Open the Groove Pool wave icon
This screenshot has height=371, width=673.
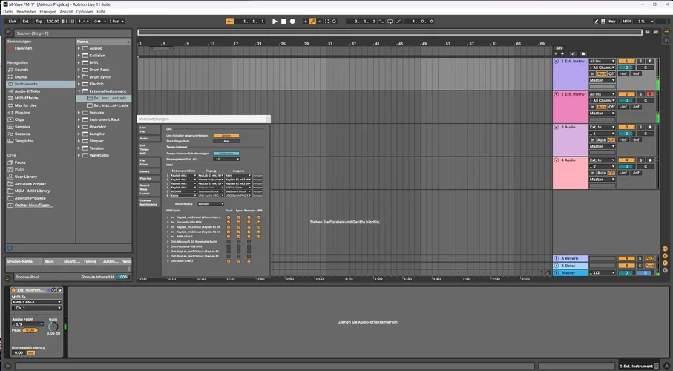point(8,278)
